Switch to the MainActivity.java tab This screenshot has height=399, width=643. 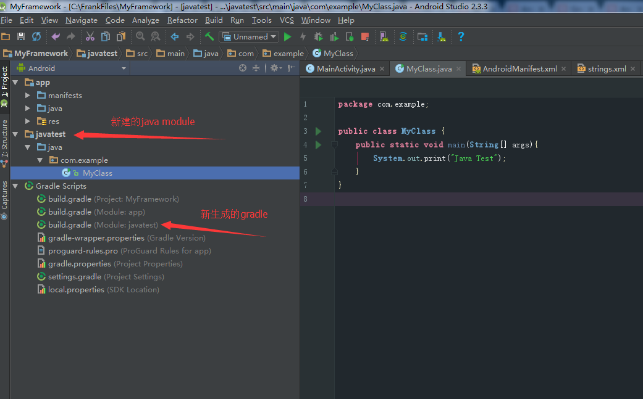click(346, 68)
